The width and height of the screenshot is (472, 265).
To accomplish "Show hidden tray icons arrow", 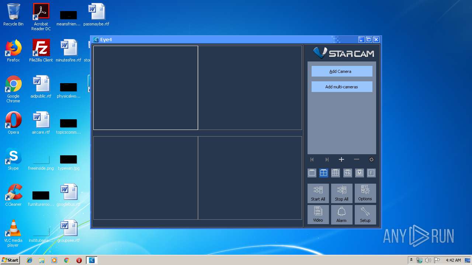I will [x=412, y=260].
